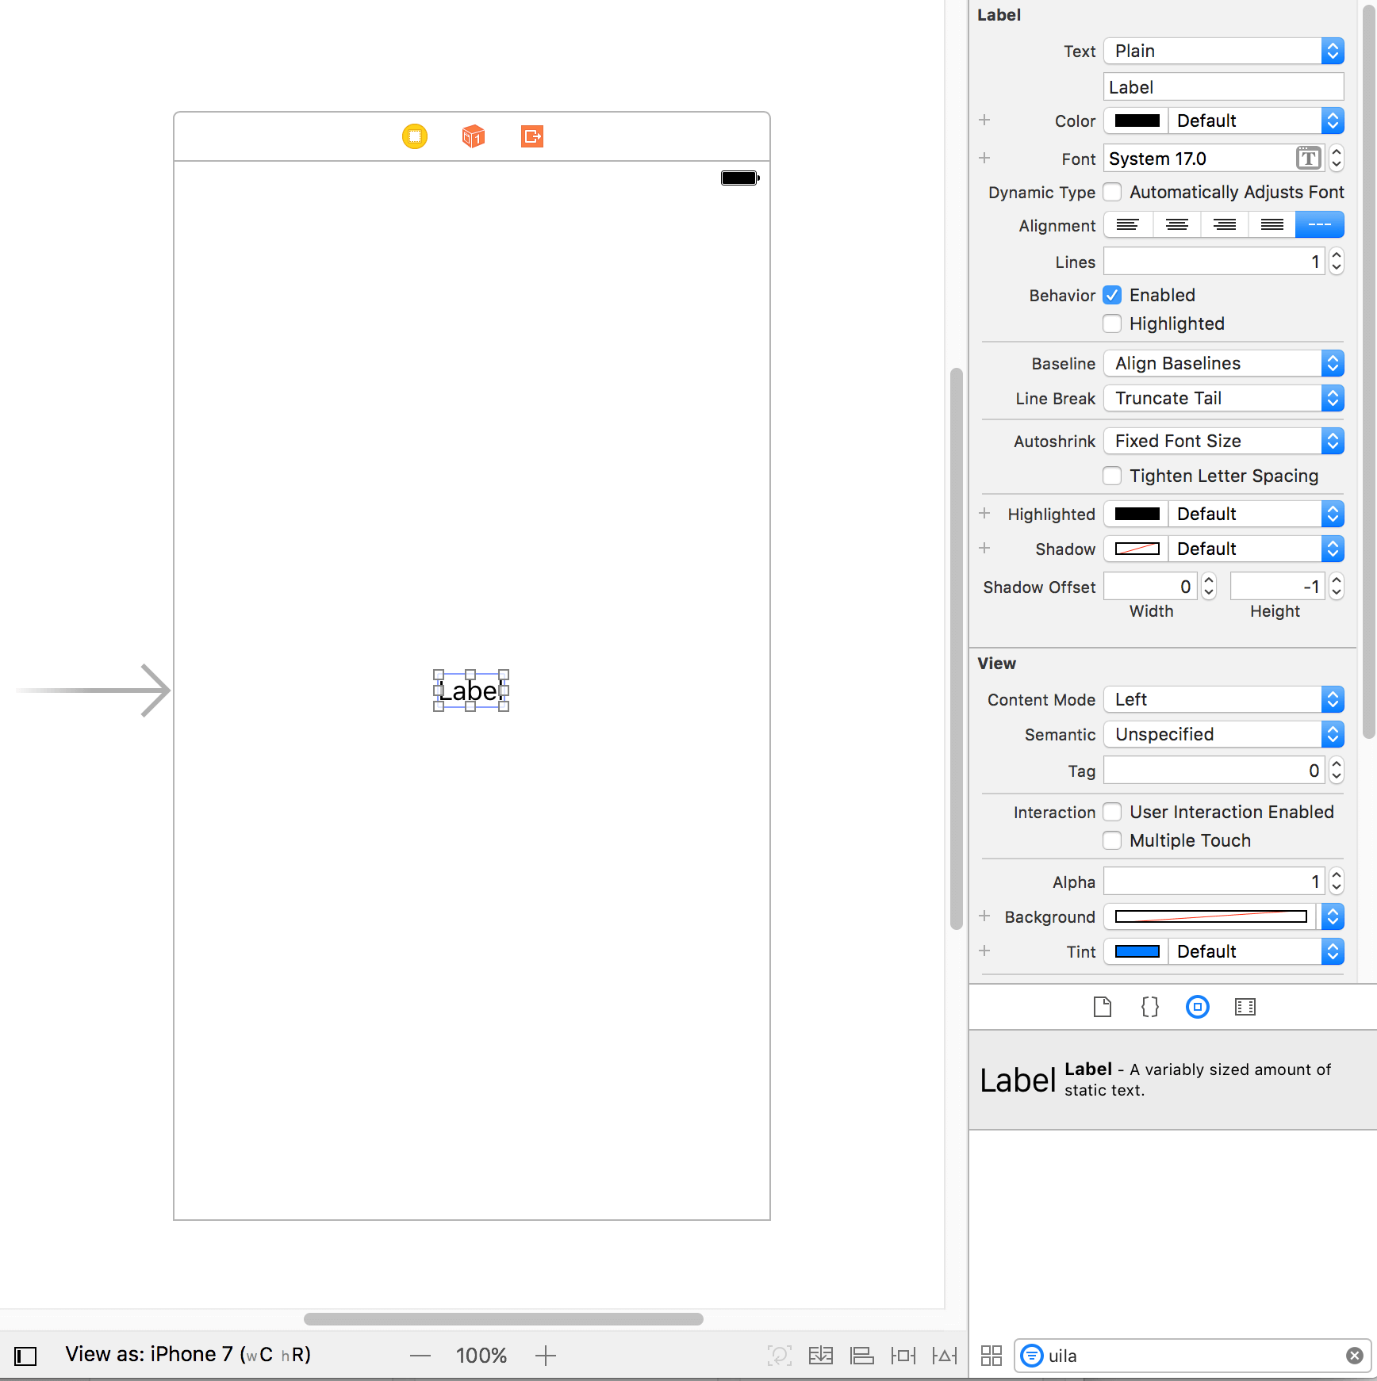Add variation for Shadow color
Screen dimensions: 1377x1381
984,548
